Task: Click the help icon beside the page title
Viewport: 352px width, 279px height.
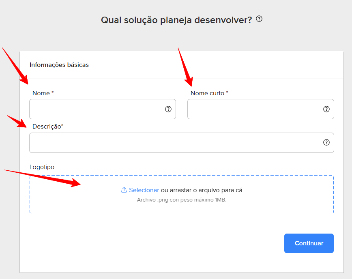Action: coord(260,19)
